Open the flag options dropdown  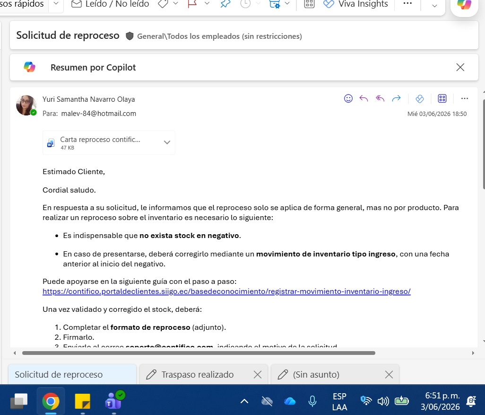point(207,3)
